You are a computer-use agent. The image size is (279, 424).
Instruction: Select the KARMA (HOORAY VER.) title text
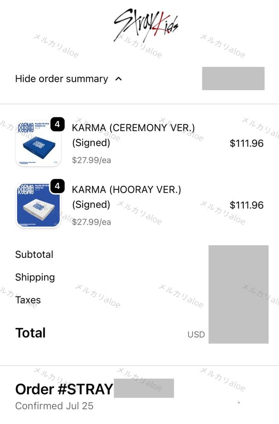tap(125, 189)
